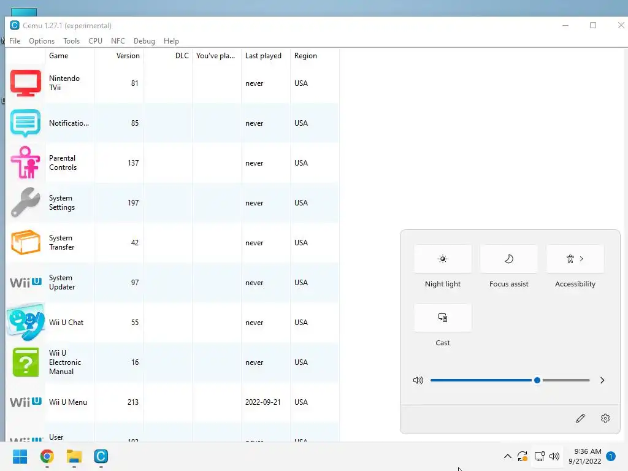This screenshot has height=471, width=628.
Task: Sort by the Last played column
Action: pos(266,56)
